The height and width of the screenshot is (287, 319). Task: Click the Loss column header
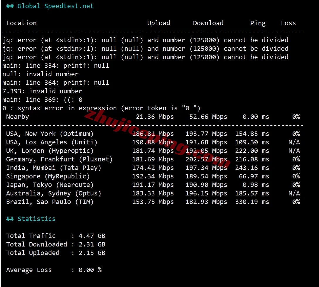(x=288, y=23)
